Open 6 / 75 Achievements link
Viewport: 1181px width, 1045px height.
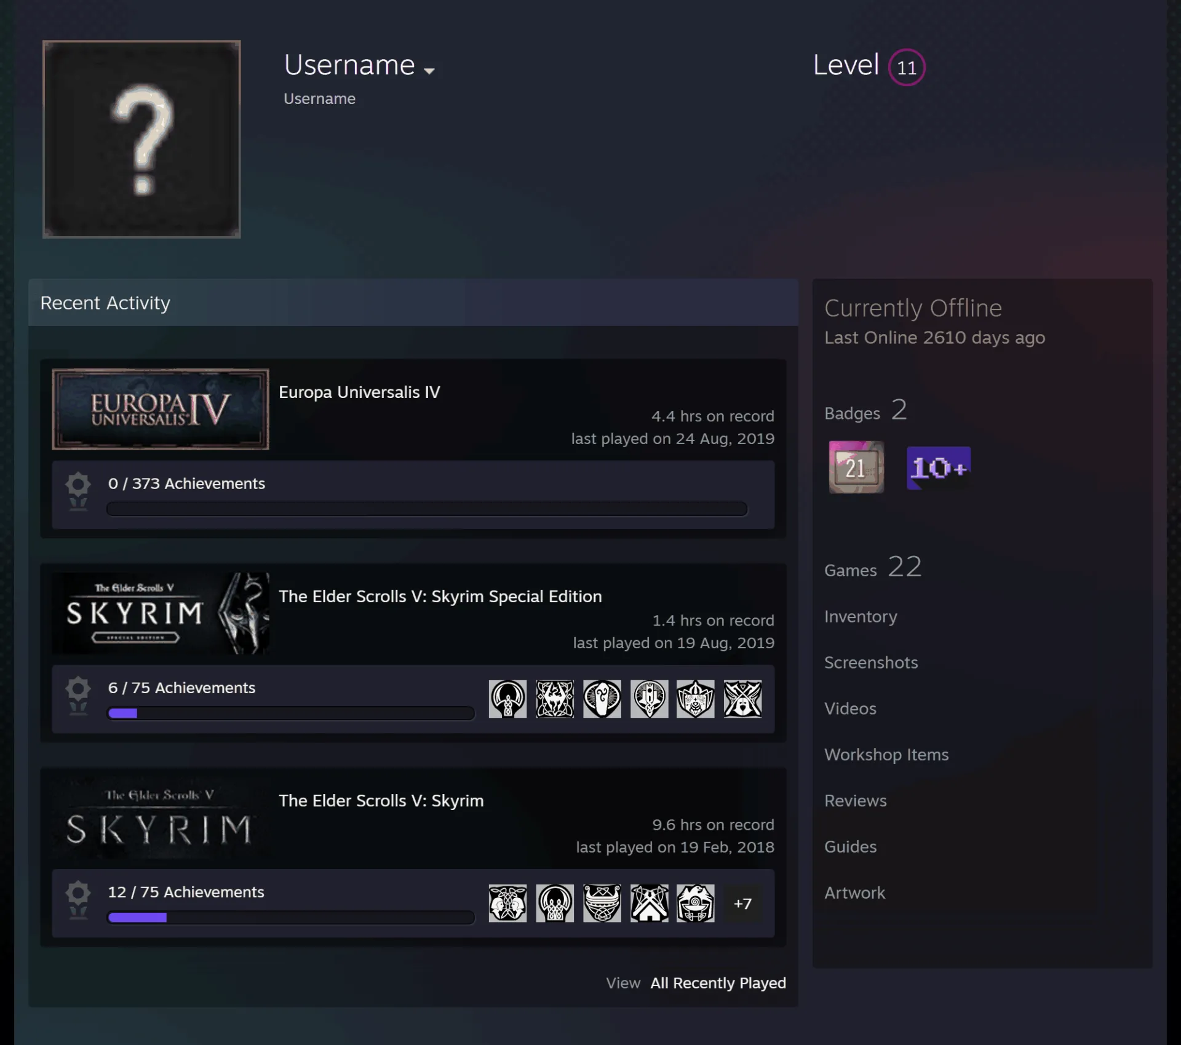(x=181, y=688)
